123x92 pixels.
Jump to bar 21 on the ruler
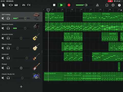tap(91, 9)
